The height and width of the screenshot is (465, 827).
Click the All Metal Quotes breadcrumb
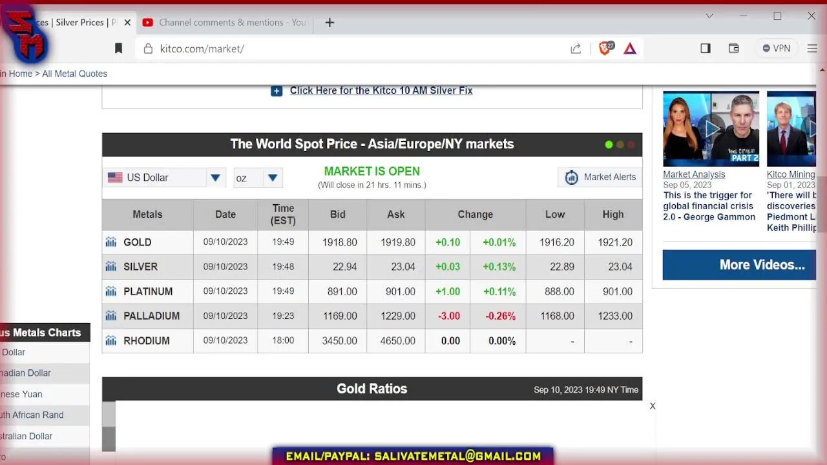(75, 74)
